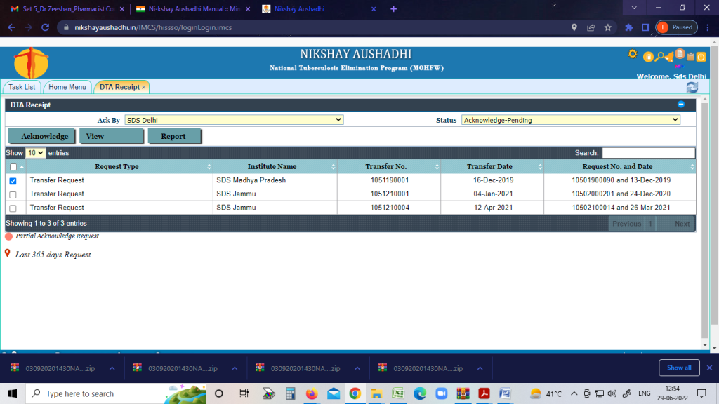The height and width of the screenshot is (404, 719).
Task: Open the clipboard icon in header
Action: (x=691, y=57)
